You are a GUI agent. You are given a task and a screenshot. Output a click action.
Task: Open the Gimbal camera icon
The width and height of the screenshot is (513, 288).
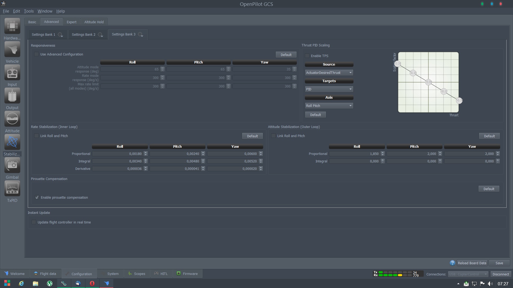[x=12, y=165]
